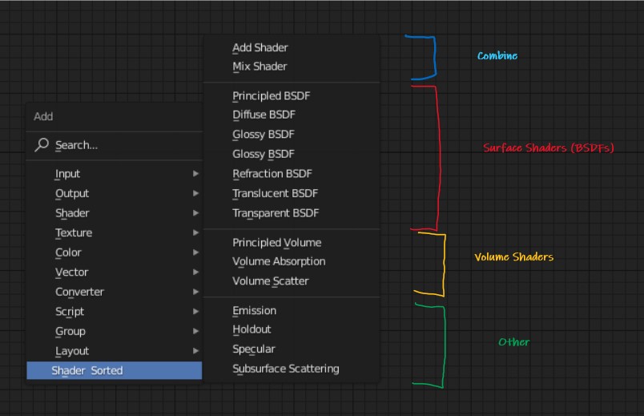Open the Group category

[x=115, y=331]
